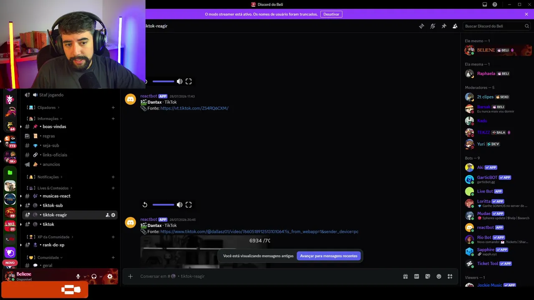Open the Ticket Tool bot profile

click(x=497, y=264)
